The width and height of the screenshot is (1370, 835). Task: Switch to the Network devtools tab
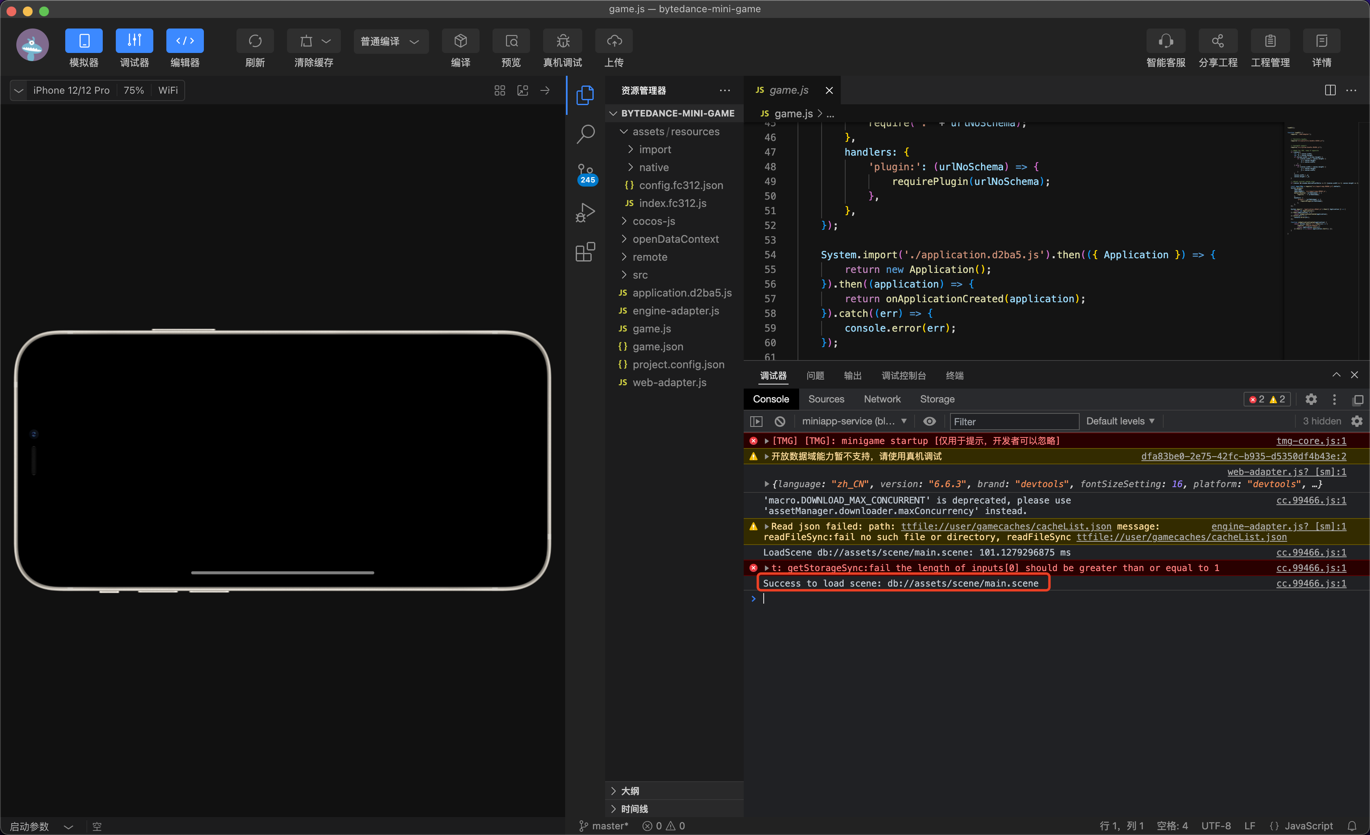pyautogui.click(x=882, y=399)
